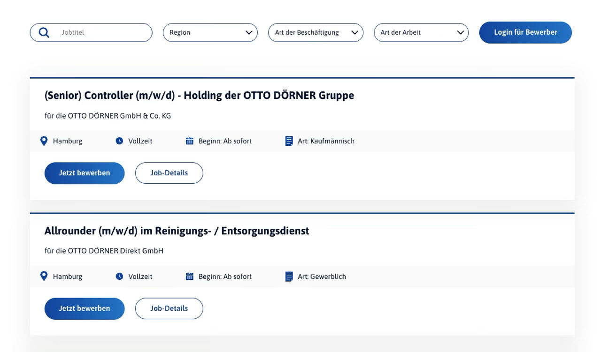
Task: Click Login für Bewerber button
Action: 525,32
